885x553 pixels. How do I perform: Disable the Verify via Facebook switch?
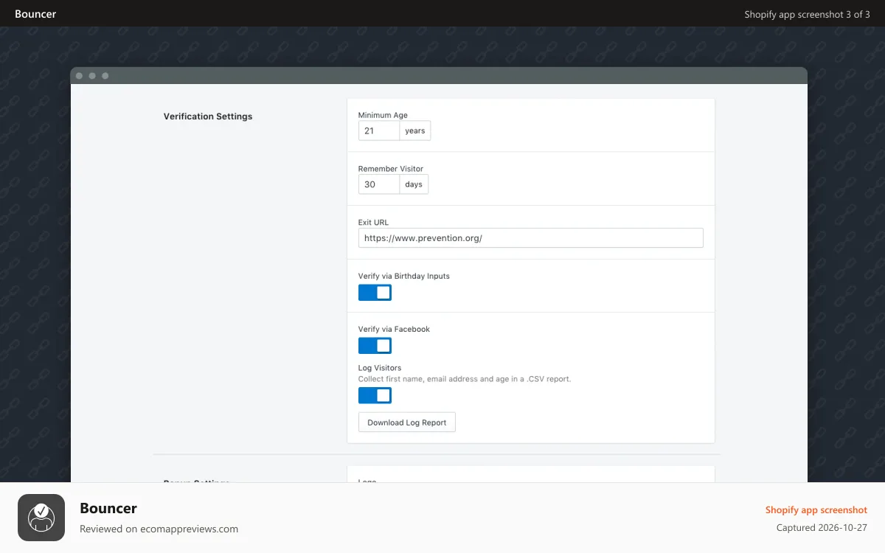[375, 346]
